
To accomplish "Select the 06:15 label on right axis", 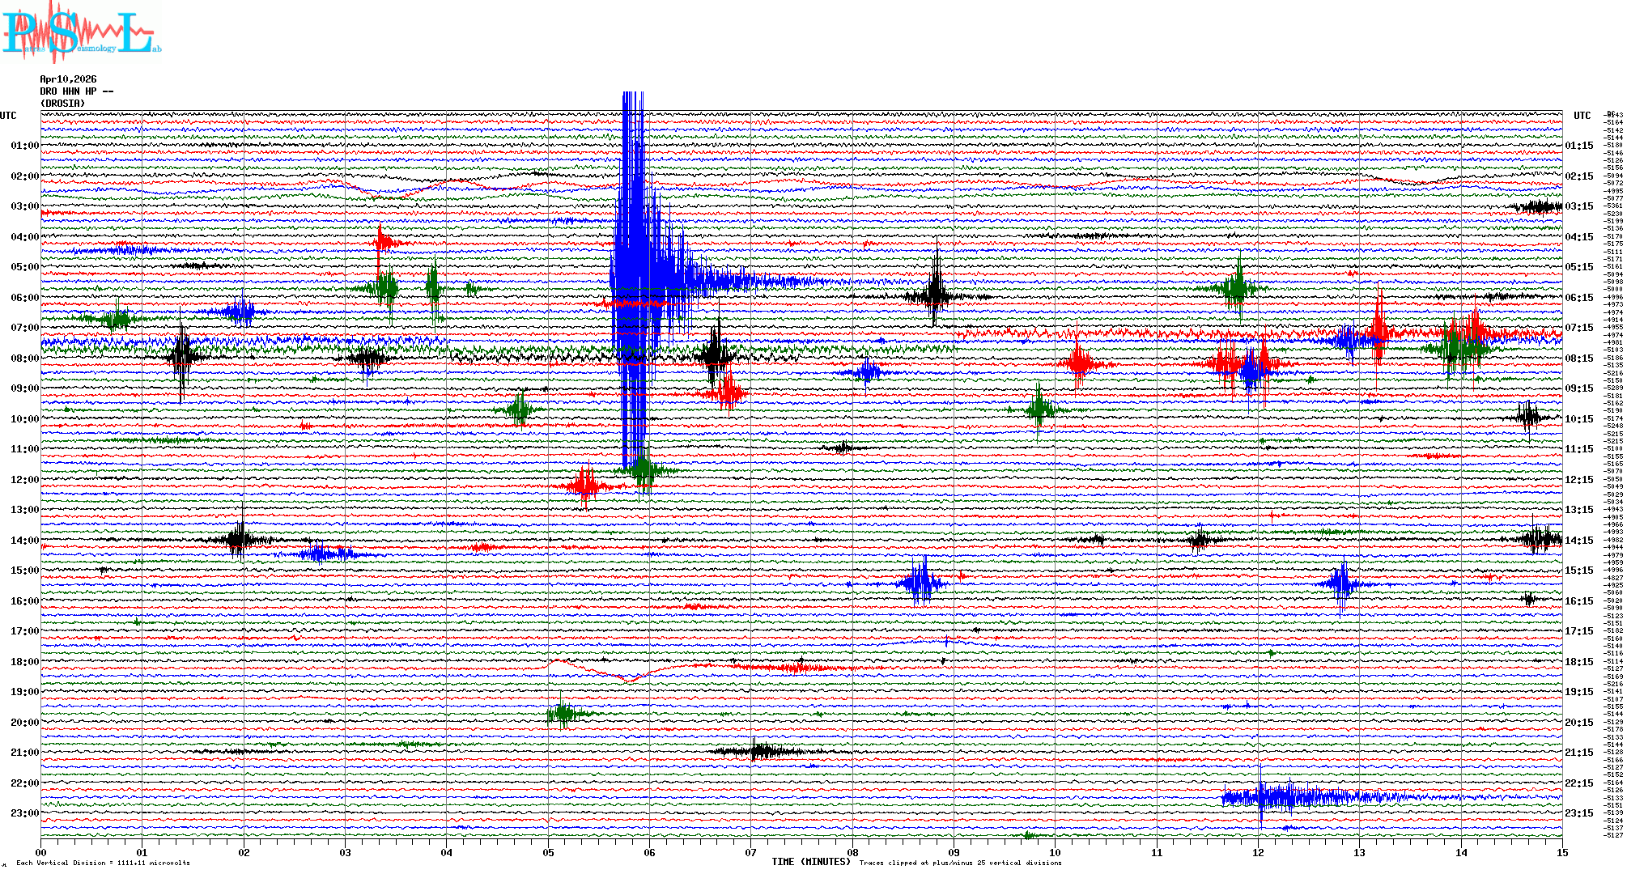I will 1579,298.
